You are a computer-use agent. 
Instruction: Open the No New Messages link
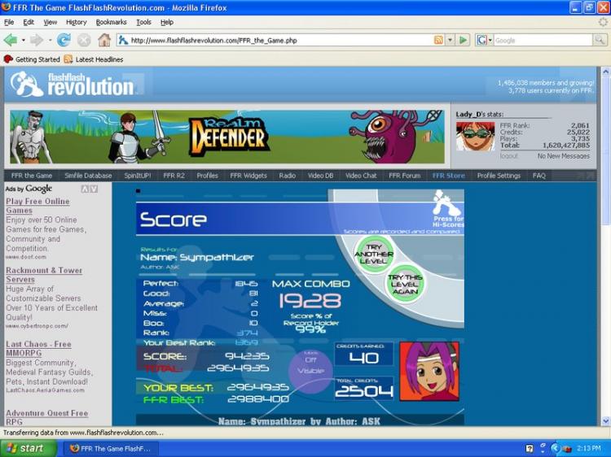pyautogui.click(x=564, y=156)
